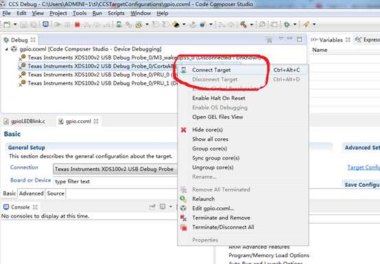Image resolution: width=380 pixels, height=264 pixels.
Task: Switch to the gpioLEDBlink.c editor tab
Action: point(25,121)
